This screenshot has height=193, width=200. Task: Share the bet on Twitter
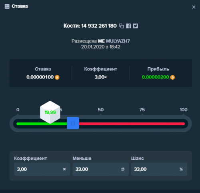coord(136,26)
